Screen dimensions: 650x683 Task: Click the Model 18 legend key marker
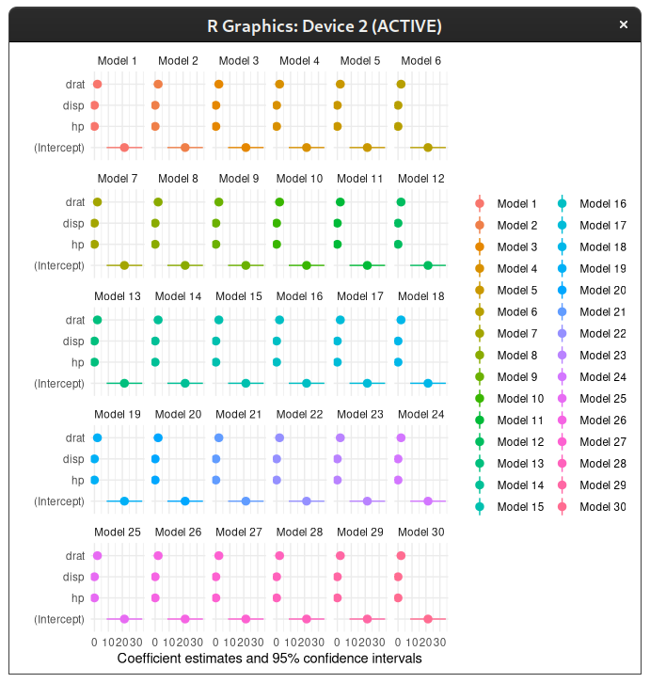(x=562, y=247)
